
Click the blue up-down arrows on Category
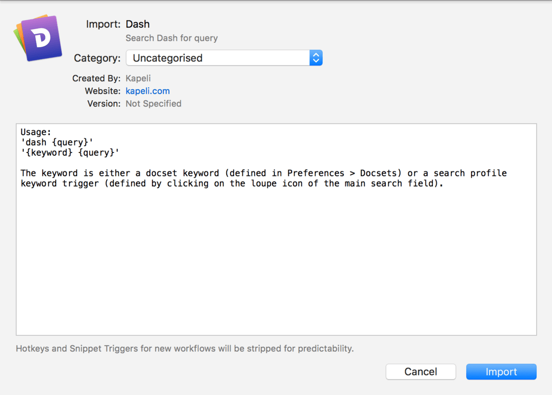(316, 58)
